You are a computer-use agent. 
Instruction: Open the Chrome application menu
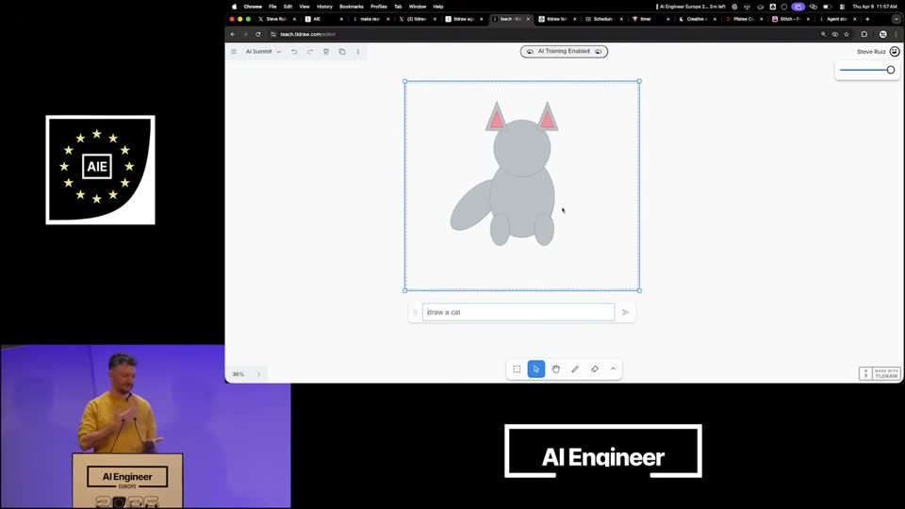[x=253, y=7]
